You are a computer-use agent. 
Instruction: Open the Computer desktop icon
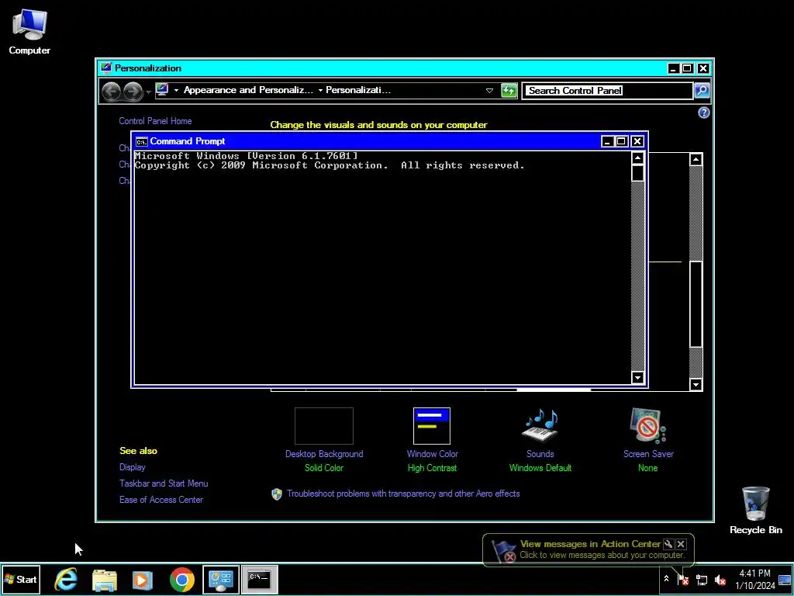pos(29,32)
